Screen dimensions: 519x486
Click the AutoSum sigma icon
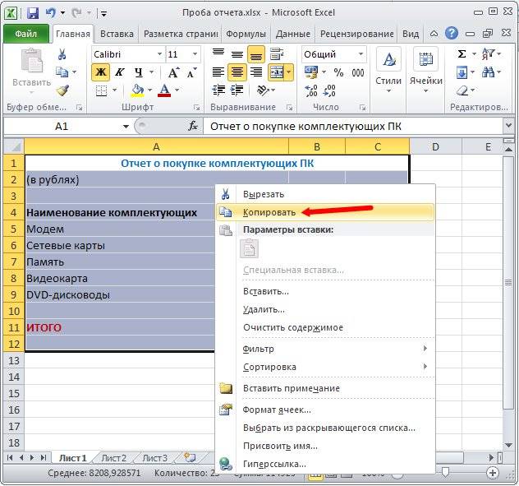click(x=462, y=54)
